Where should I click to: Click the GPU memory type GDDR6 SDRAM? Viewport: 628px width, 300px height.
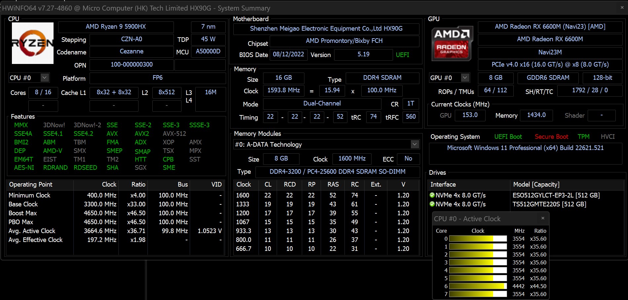point(548,78)
